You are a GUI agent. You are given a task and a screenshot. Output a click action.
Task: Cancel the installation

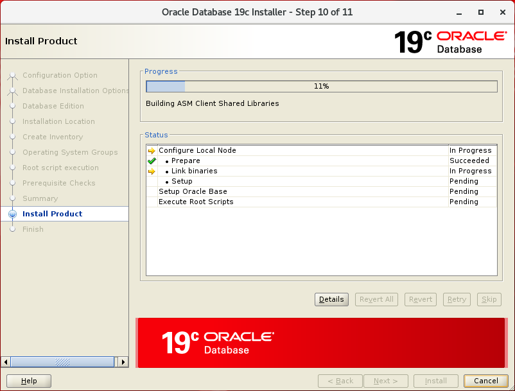point(485,381)
